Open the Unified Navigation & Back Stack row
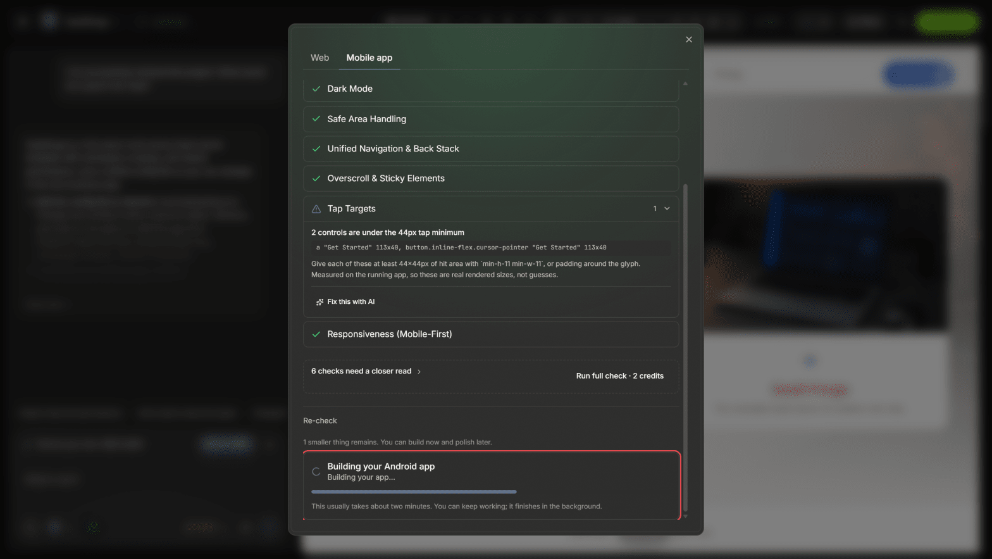 pyautogui.click(x=491, y=149)
